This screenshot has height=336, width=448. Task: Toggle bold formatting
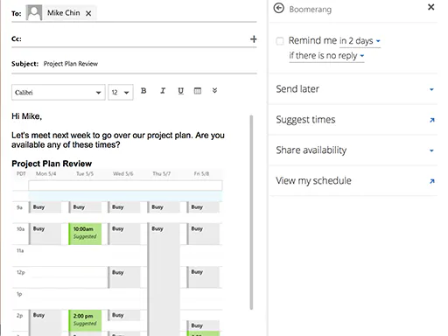(143, 91)
